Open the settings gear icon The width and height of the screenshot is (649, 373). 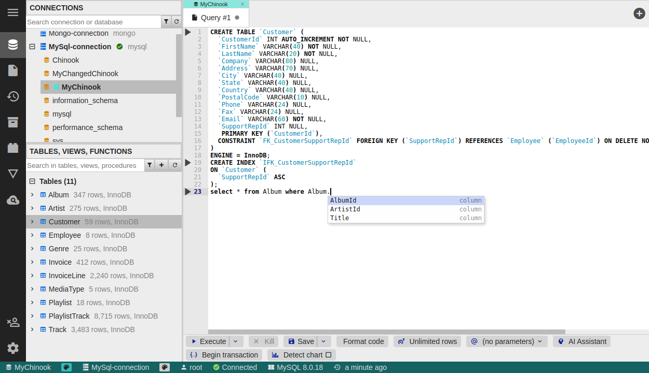pyautogui.click(x=13, y=348)
